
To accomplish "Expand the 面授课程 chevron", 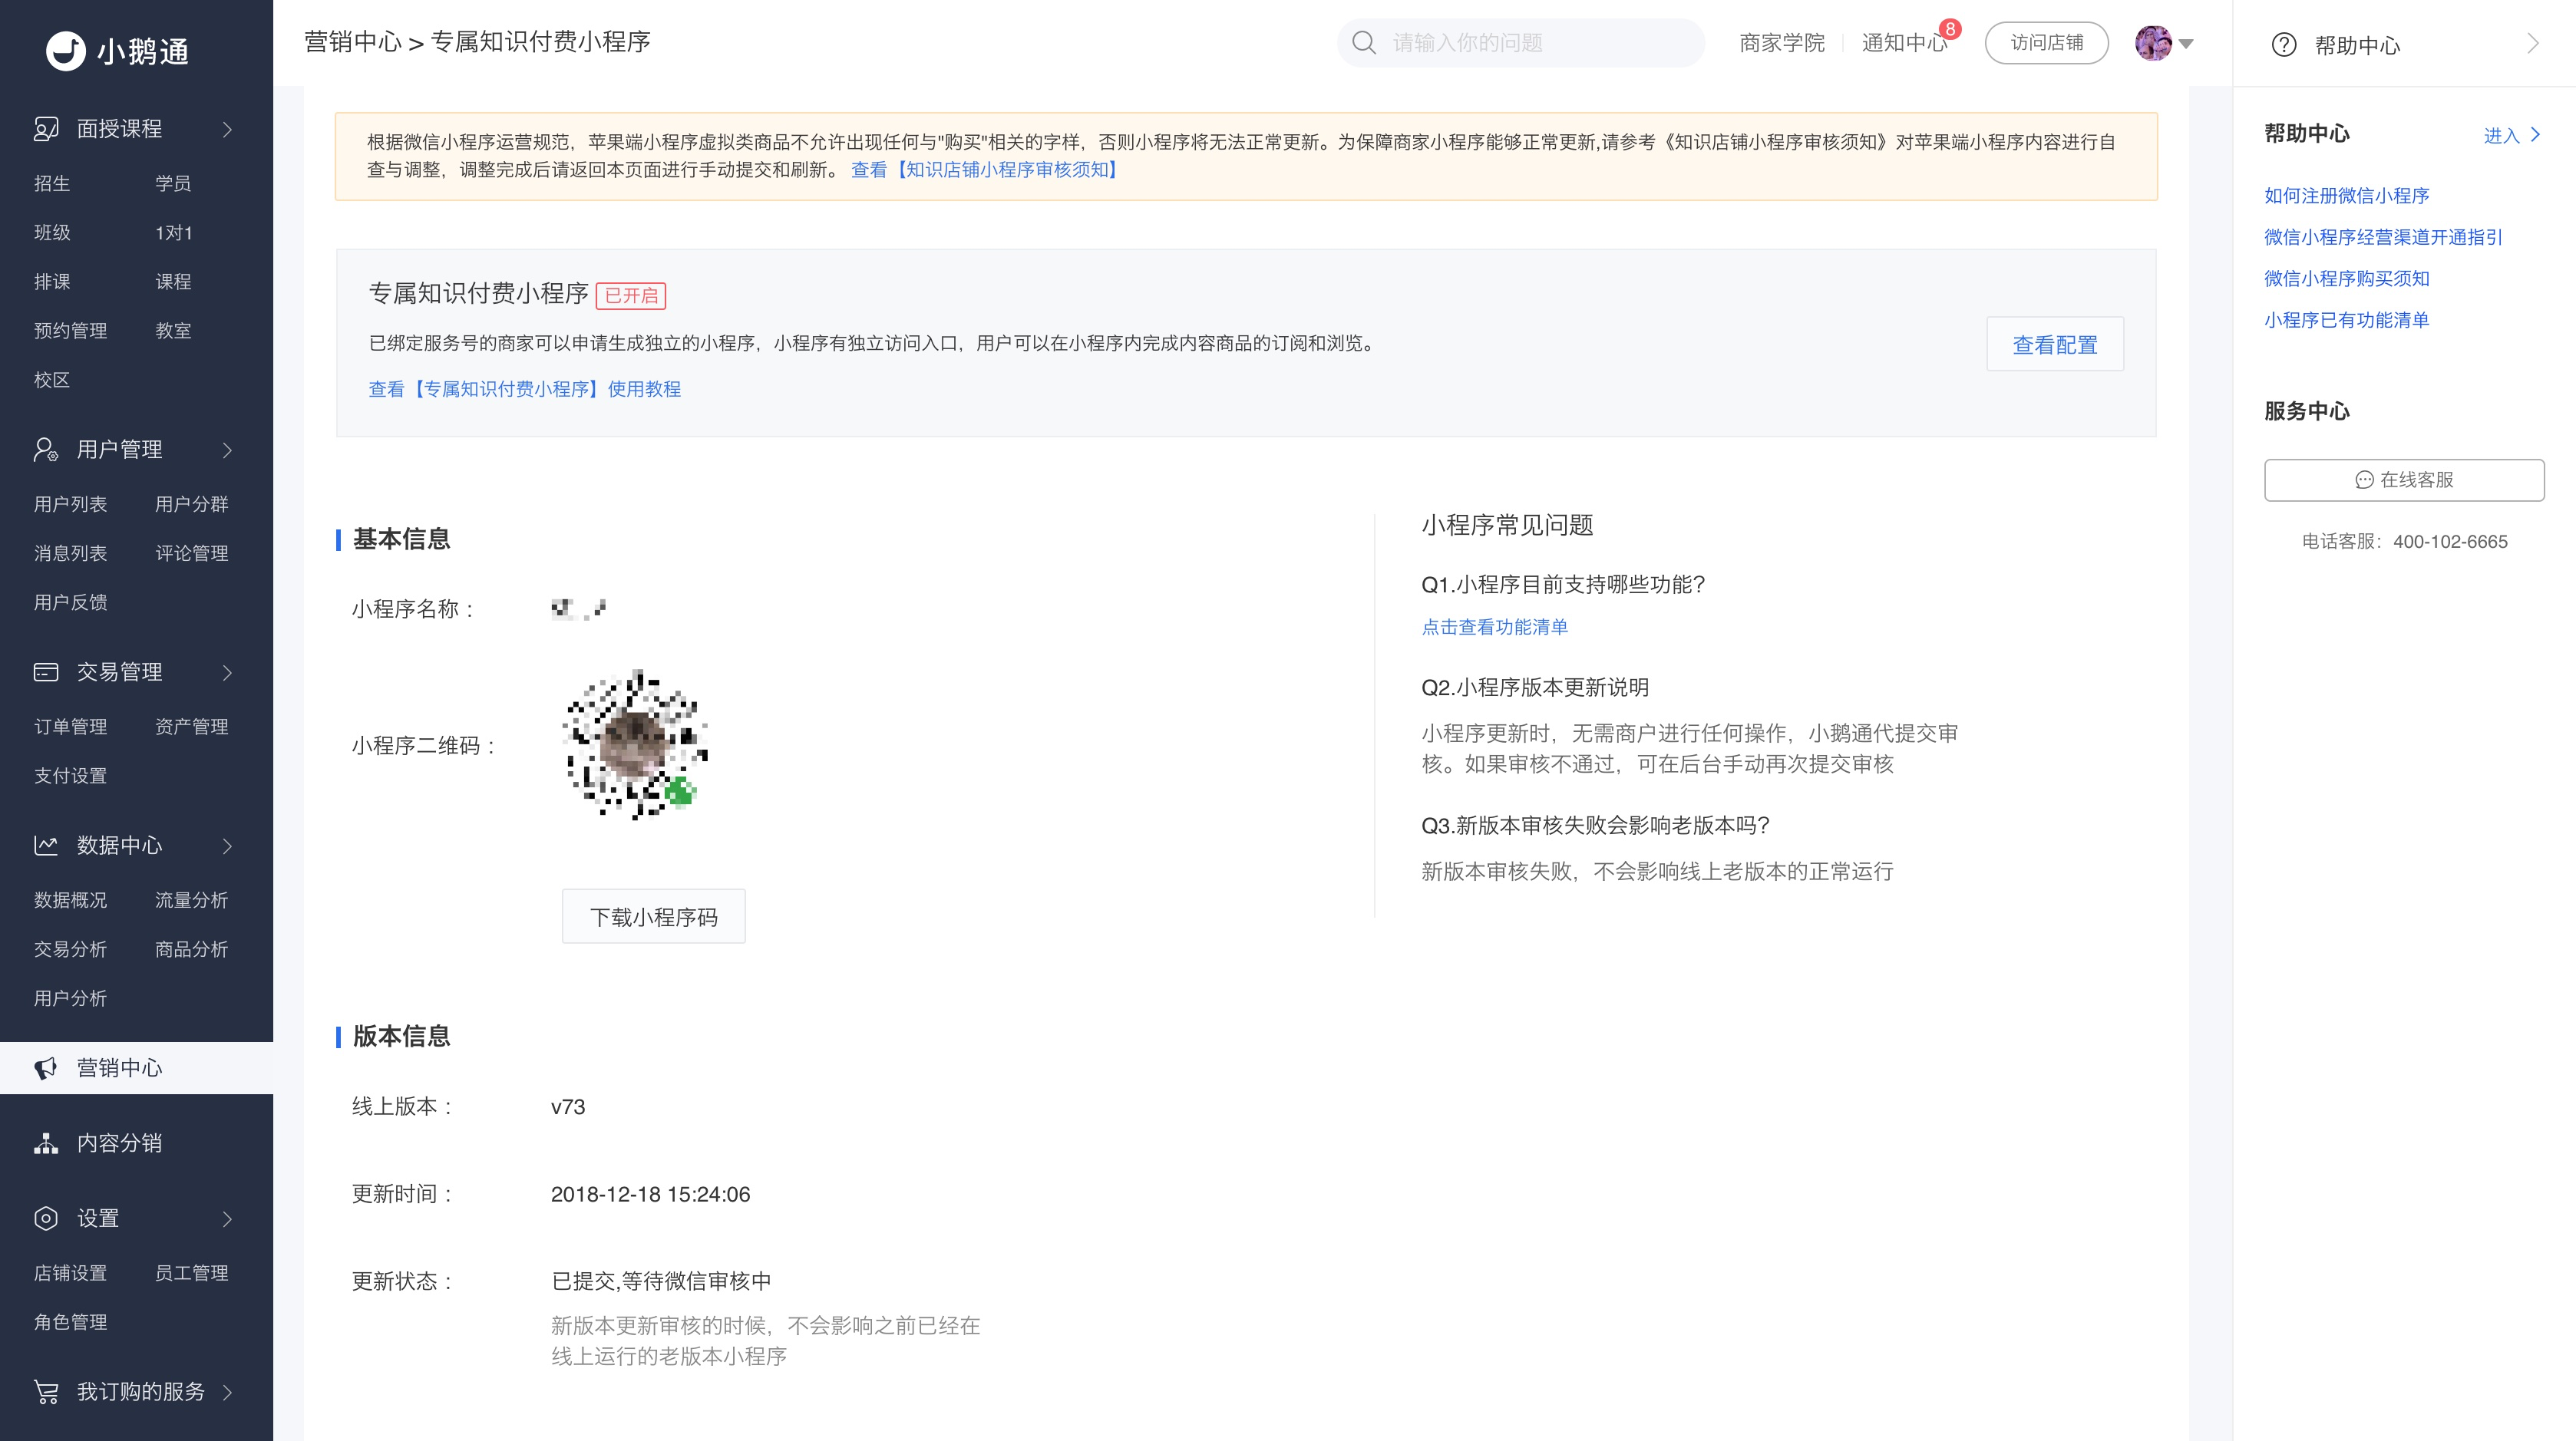I will (x=227, y=130).
